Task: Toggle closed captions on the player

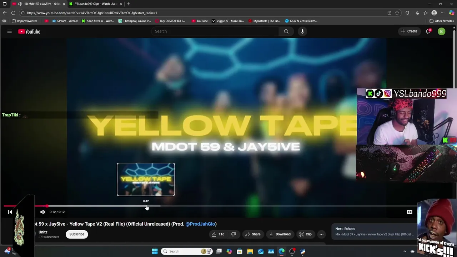Action: point(410,212)
